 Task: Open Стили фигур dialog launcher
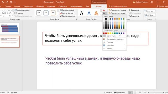(x=76, y=19)
